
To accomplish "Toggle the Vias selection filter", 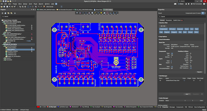I will (x=161, y=32).
